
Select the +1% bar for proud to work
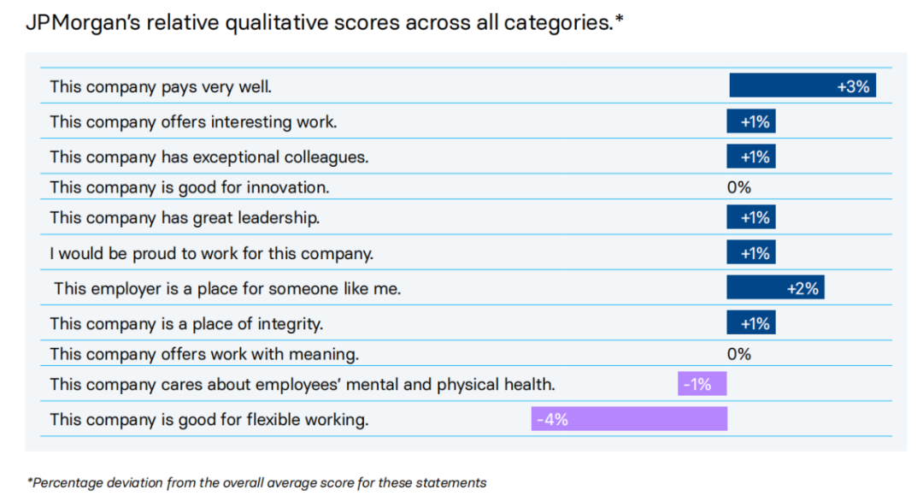pyautogui.click(x=750, y=253)
